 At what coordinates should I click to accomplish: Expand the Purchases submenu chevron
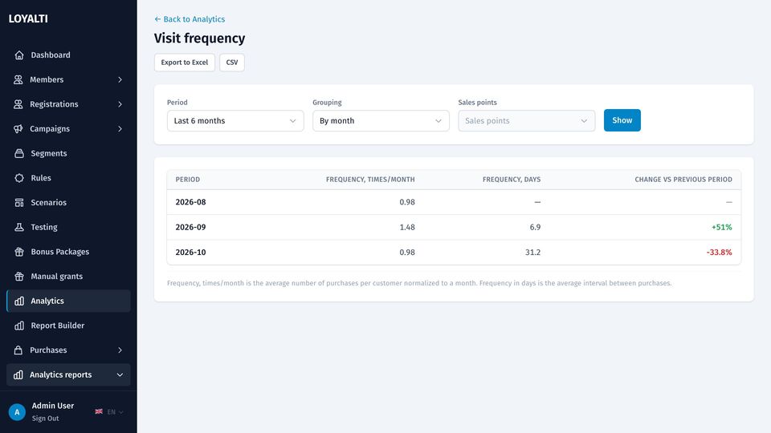tap(120, 350)
